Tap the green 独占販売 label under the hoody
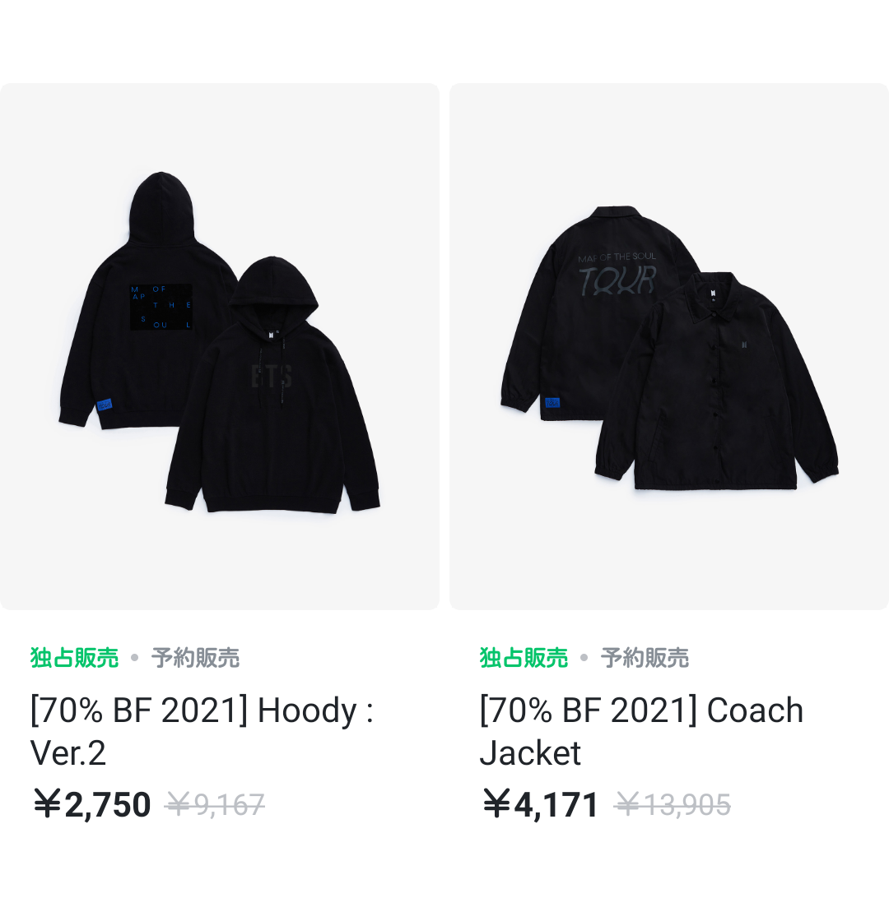889x898 pixels. pos(74,658)
